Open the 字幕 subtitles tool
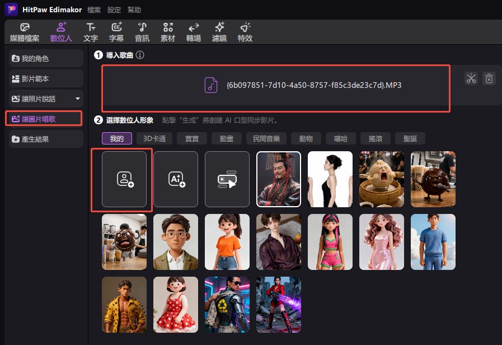The height and width of the screenshot is (345, 502). click(116, 32)
